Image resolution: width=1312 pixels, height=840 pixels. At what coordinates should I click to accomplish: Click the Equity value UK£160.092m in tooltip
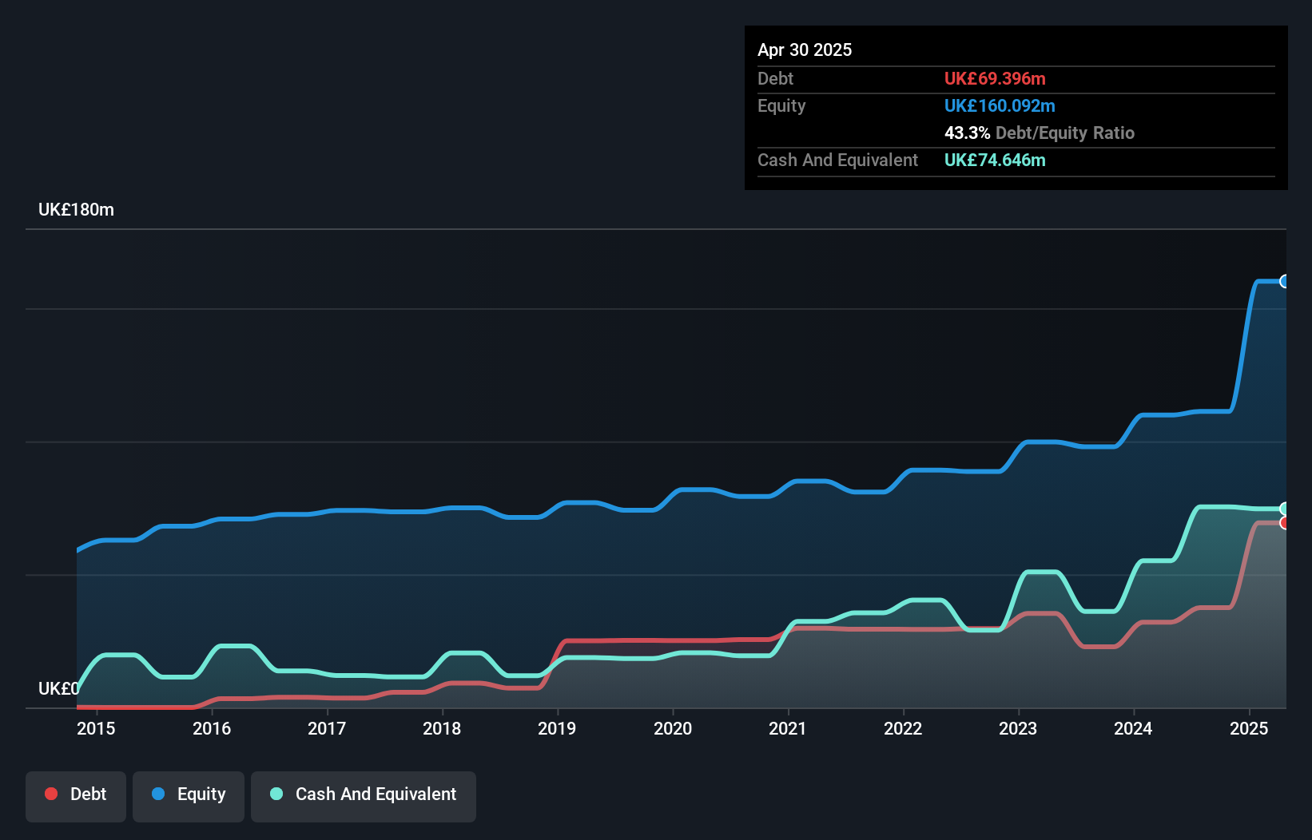point(1000,106)
